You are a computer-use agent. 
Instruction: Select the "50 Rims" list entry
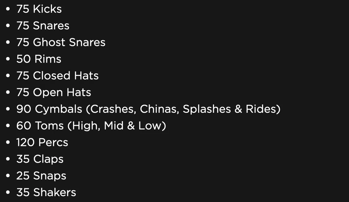click(x=39, y=59)
